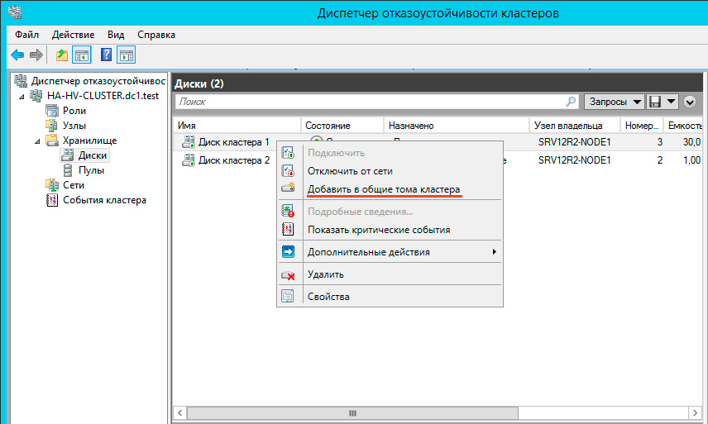Click the Up one level folder icon
Viewport: 708px width, 424px height.
coord(61,55)
